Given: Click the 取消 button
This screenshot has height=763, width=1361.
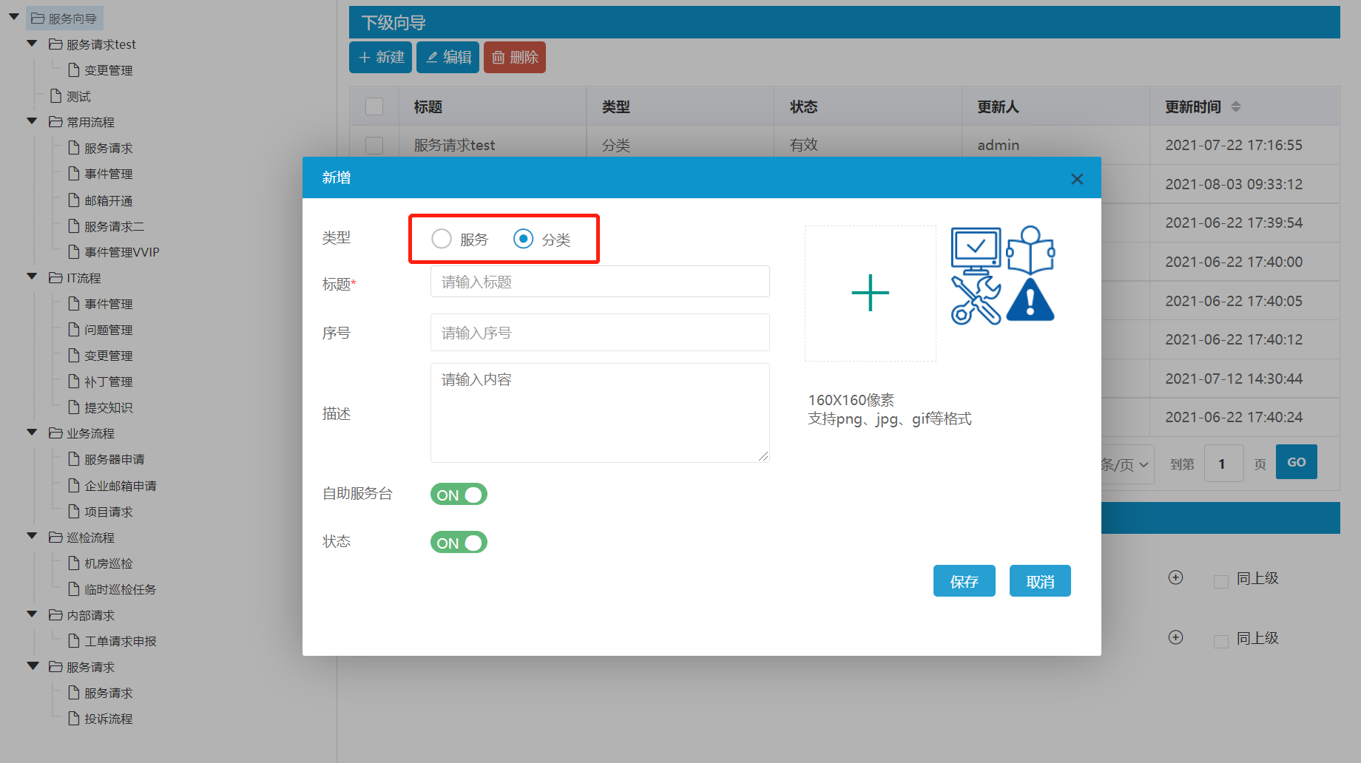Looking at the screenshot, I should (x=1039, y=582).
